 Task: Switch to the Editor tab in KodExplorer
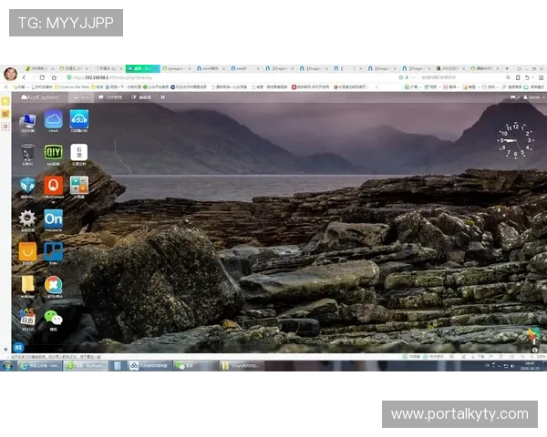click(x=141, y=97)
